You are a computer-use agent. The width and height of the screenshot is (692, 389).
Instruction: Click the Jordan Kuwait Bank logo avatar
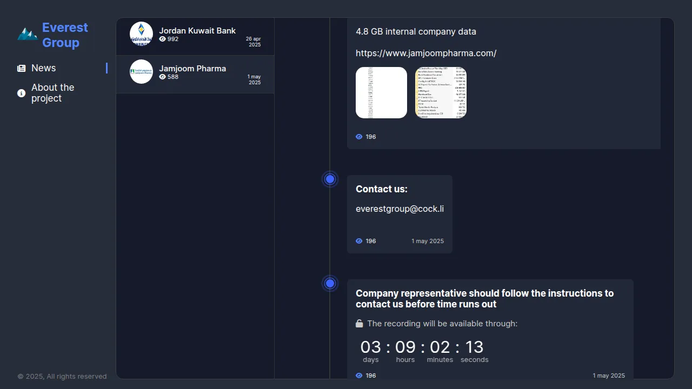(141, 34)
